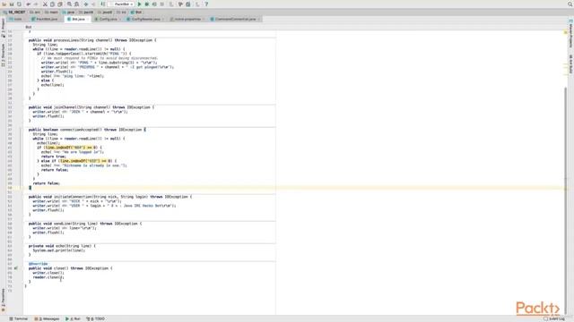This screenshot has width=574, height=322.
Task: Open the PacktBot run configuration dropdown
Action: [121, 4]
